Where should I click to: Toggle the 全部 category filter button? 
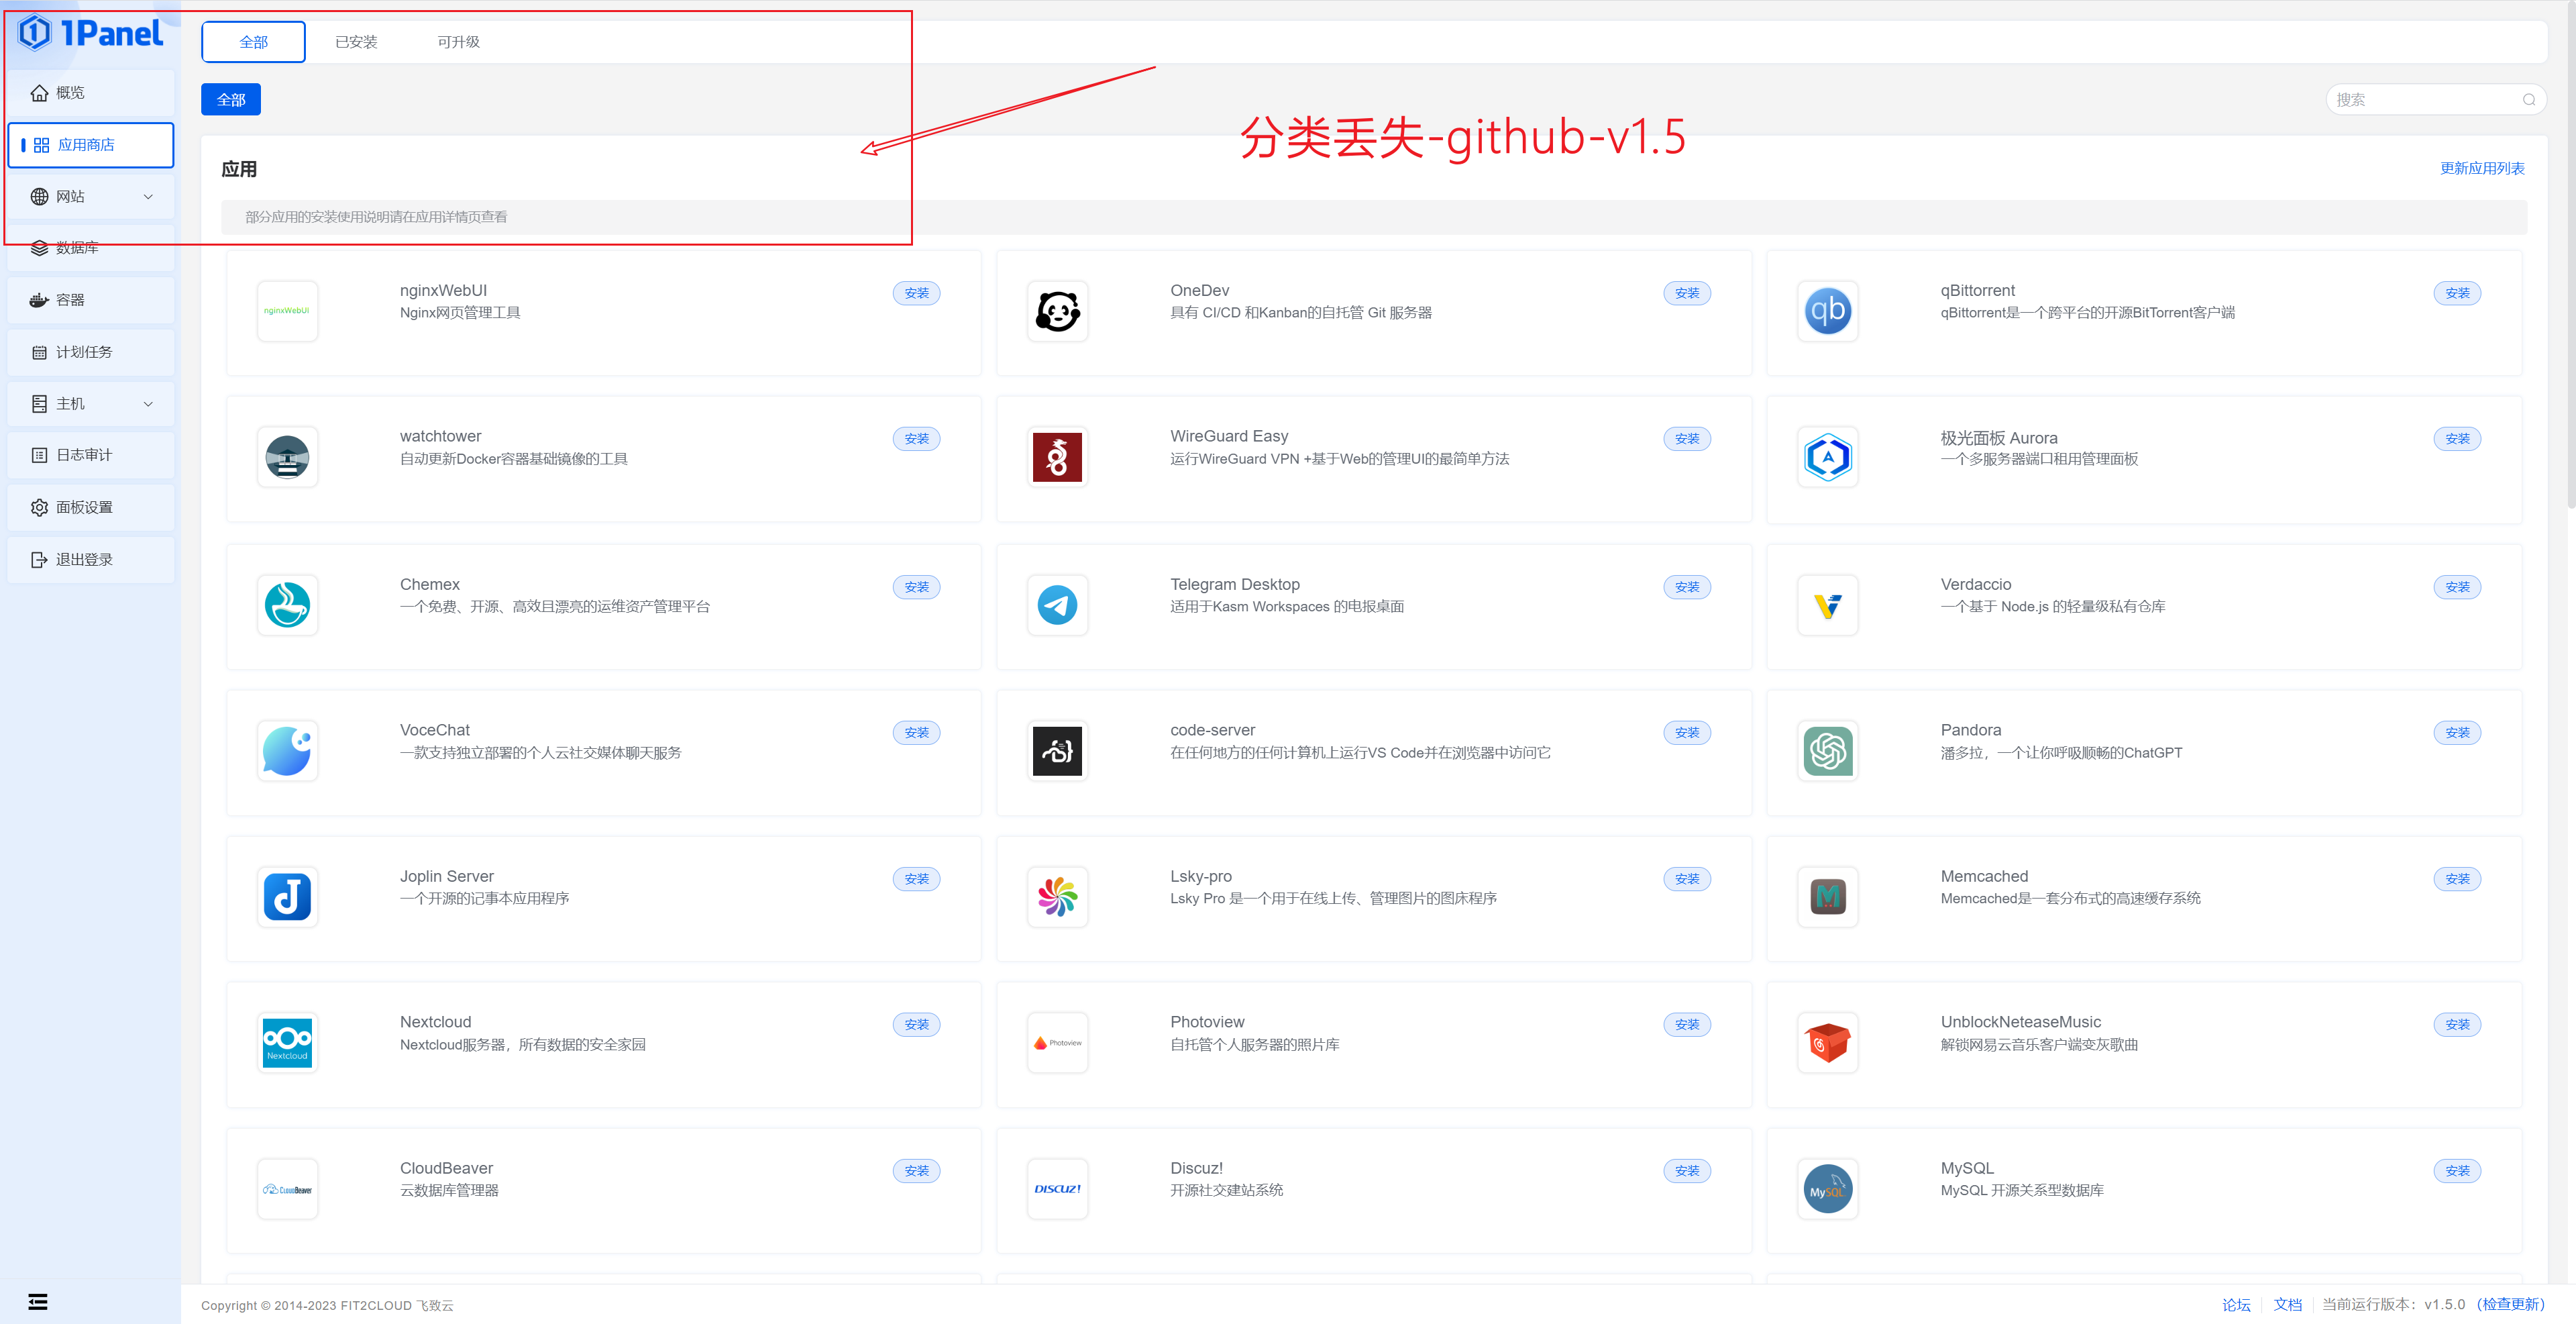point(230,99)
